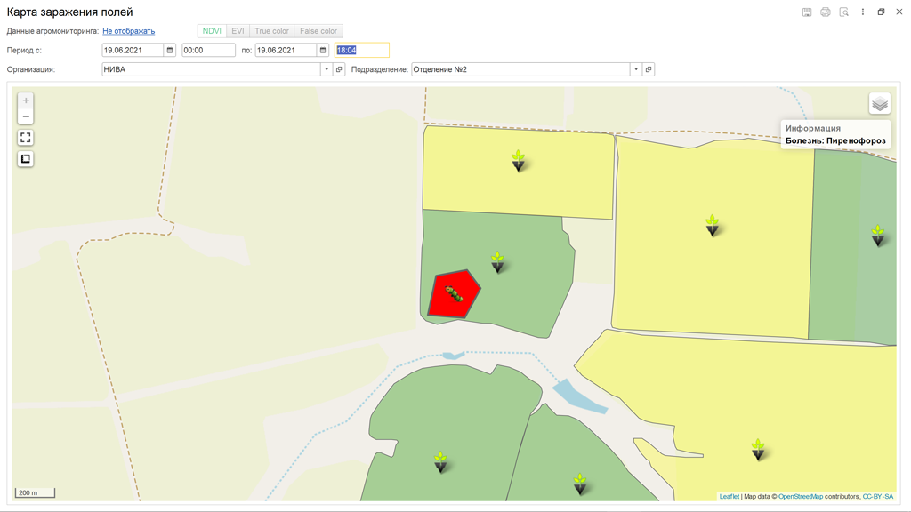
Task: Expand the Подразделение dropdown list
Action: click(636, 69)
